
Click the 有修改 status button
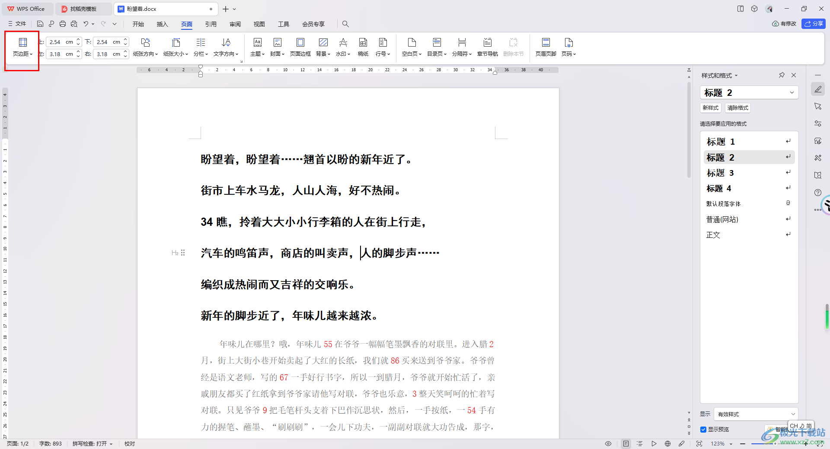coord(784,24)
